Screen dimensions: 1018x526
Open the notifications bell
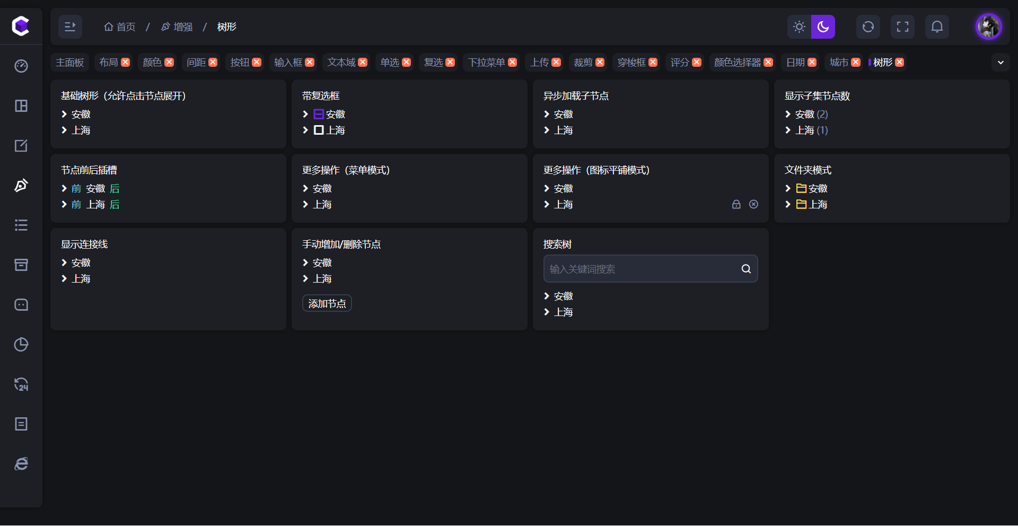click(x=937, y=27)
